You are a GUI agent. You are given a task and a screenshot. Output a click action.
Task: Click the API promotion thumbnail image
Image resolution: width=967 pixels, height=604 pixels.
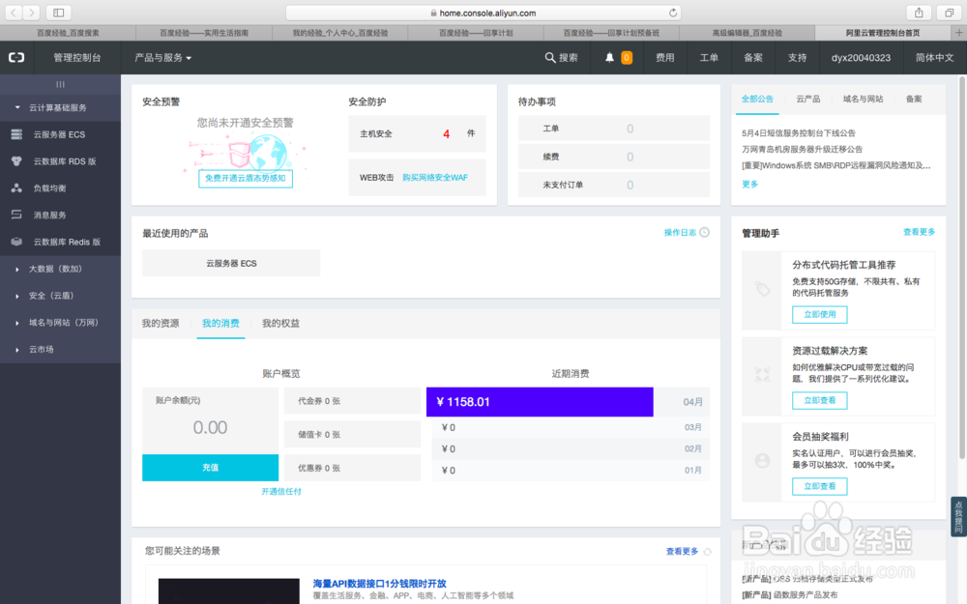click(x=229, y=591)
